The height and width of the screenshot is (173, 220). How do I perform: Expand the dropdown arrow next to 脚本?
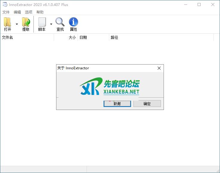[51, 24]
